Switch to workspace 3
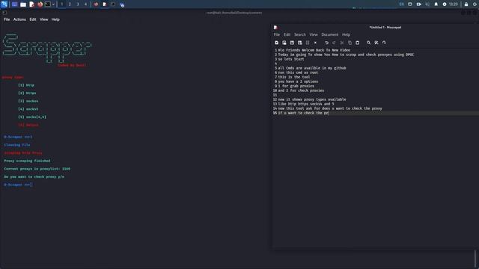Image resolution: width=479 pixels, height=269 pixels. click(x=78, y=4)
